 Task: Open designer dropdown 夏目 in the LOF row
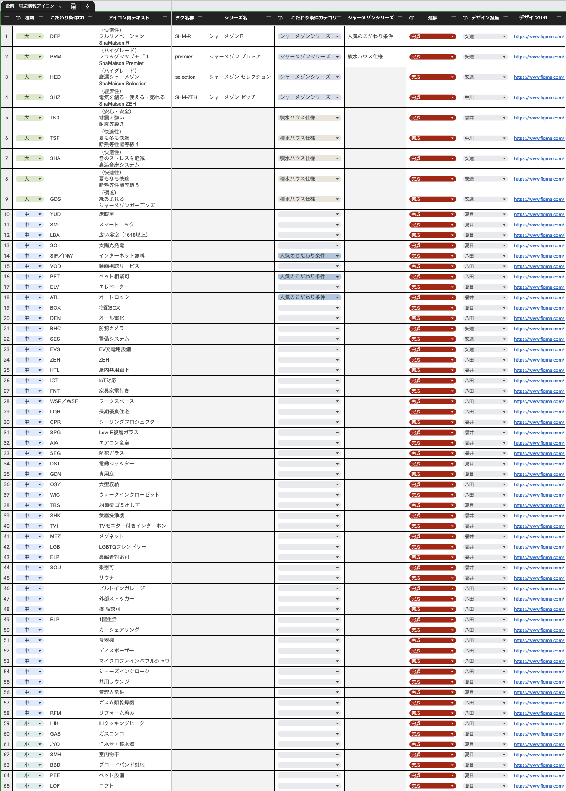pos(485,786)
